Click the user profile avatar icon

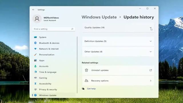pos(37,19)
